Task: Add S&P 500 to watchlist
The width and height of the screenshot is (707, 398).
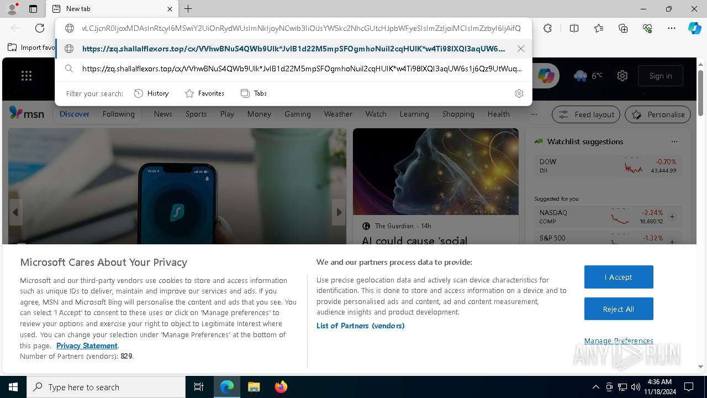Action: click(x=672, y=242)
